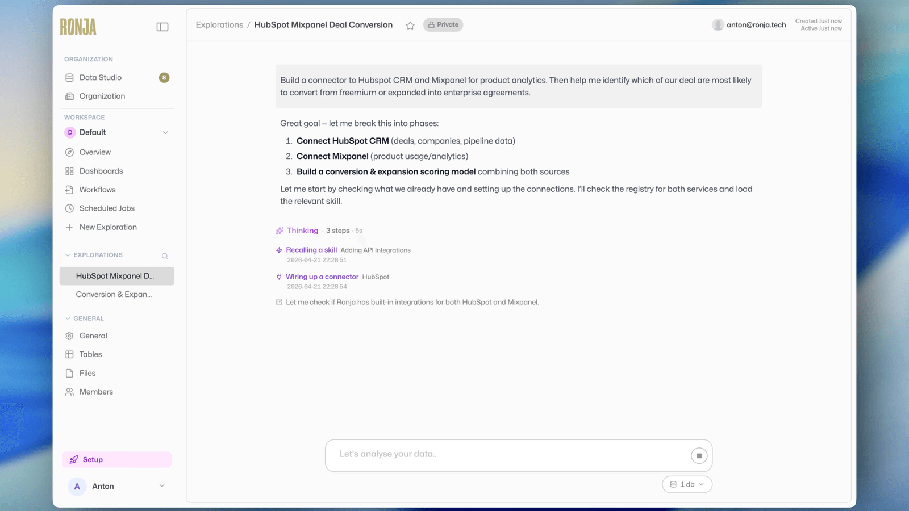Screen dimensions: 909x511
Task: Click the Overview compass icon
Action: point(69,152)
